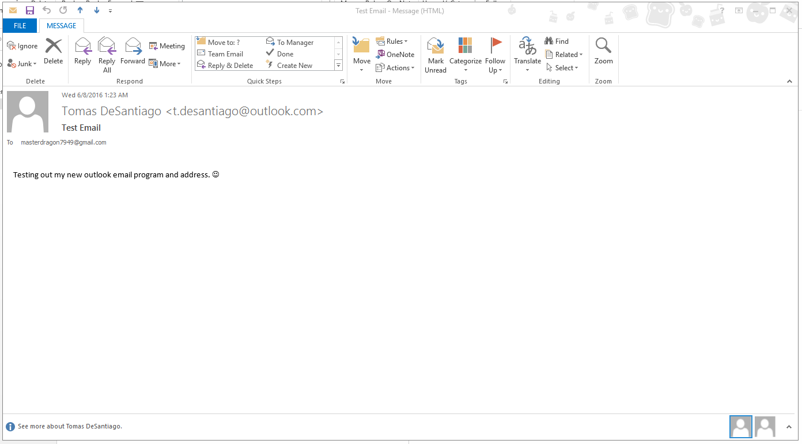The height and width of the screenshot is (444, 802).
Task: Reply with a Meeting request
Action: click(x=167, y=46)
